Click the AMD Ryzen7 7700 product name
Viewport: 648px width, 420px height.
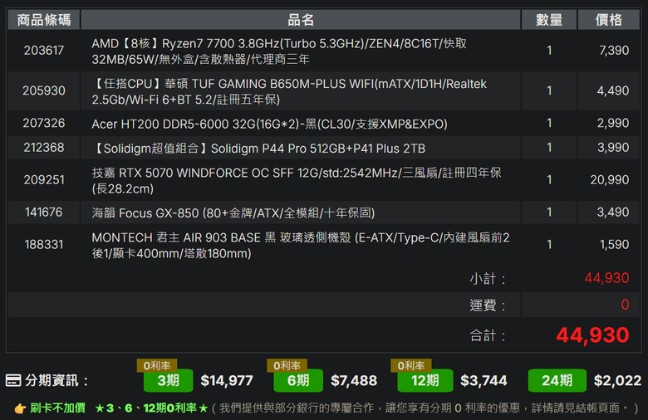(279, 51)
